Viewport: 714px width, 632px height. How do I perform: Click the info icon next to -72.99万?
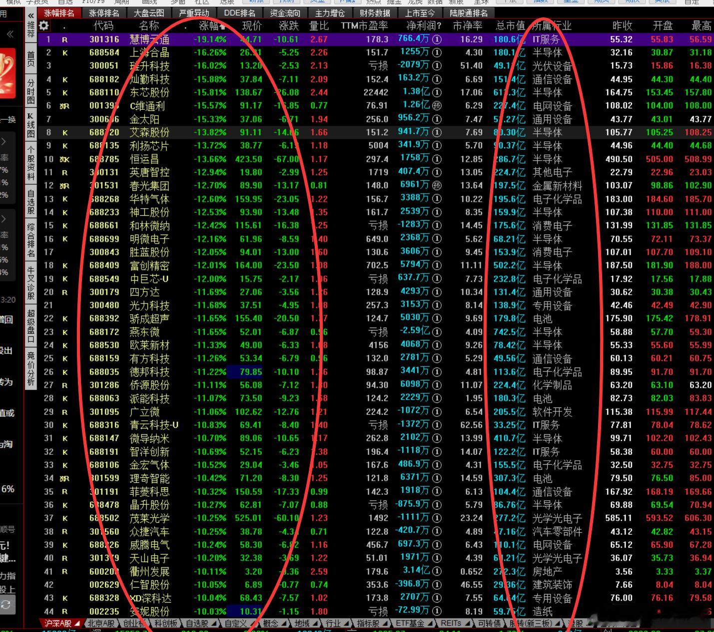tap(437, 611)
